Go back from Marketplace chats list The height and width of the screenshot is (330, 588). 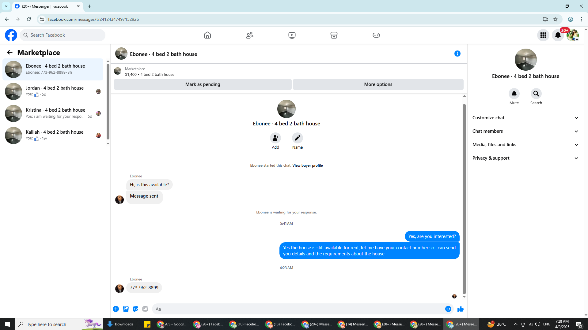[x=10, y=53]
